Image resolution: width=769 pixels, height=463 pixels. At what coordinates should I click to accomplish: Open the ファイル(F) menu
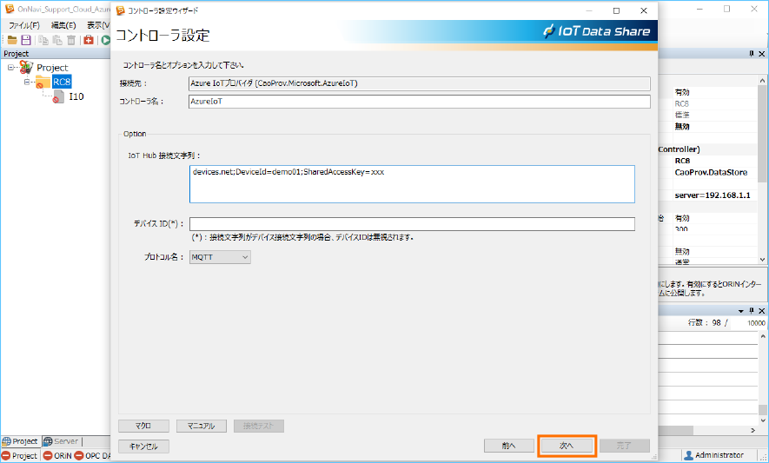[x=23, y=25]
